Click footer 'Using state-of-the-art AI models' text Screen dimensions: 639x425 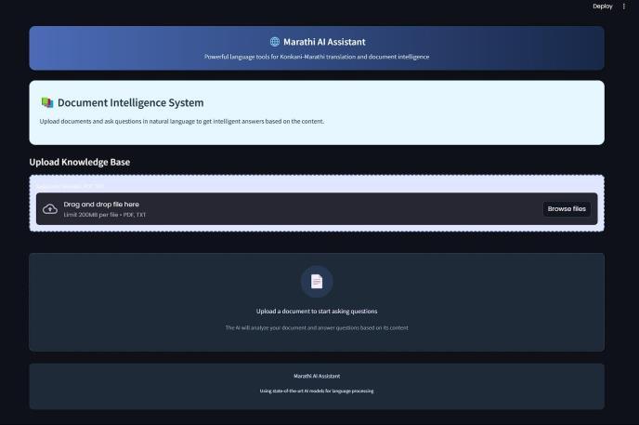(317, 391)
